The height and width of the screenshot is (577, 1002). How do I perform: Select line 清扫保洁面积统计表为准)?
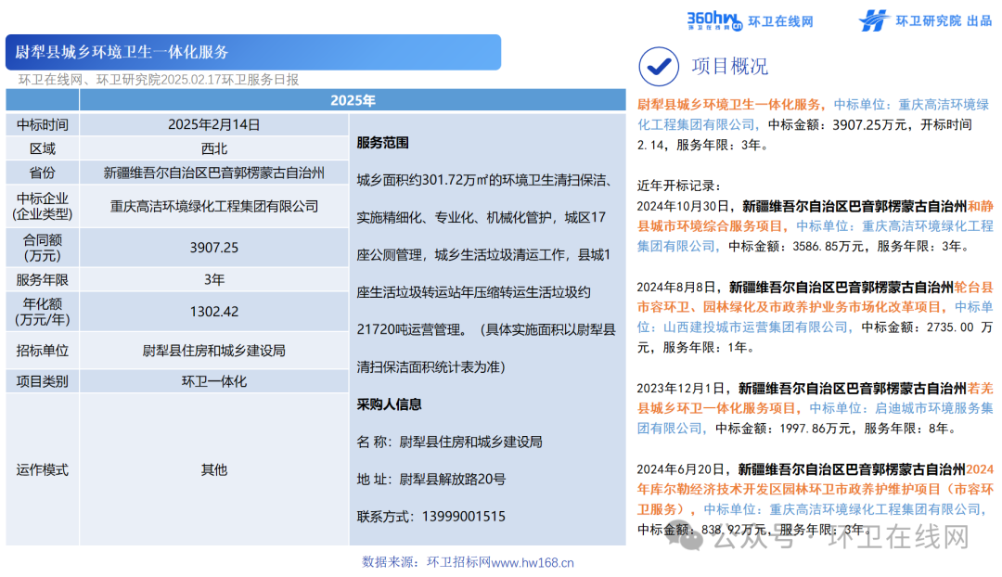(431, 367)
